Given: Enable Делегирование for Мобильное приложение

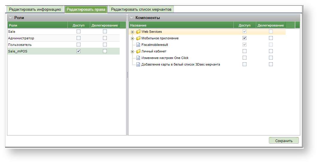Looking at the screenshot, I should [x=271, y=38].
